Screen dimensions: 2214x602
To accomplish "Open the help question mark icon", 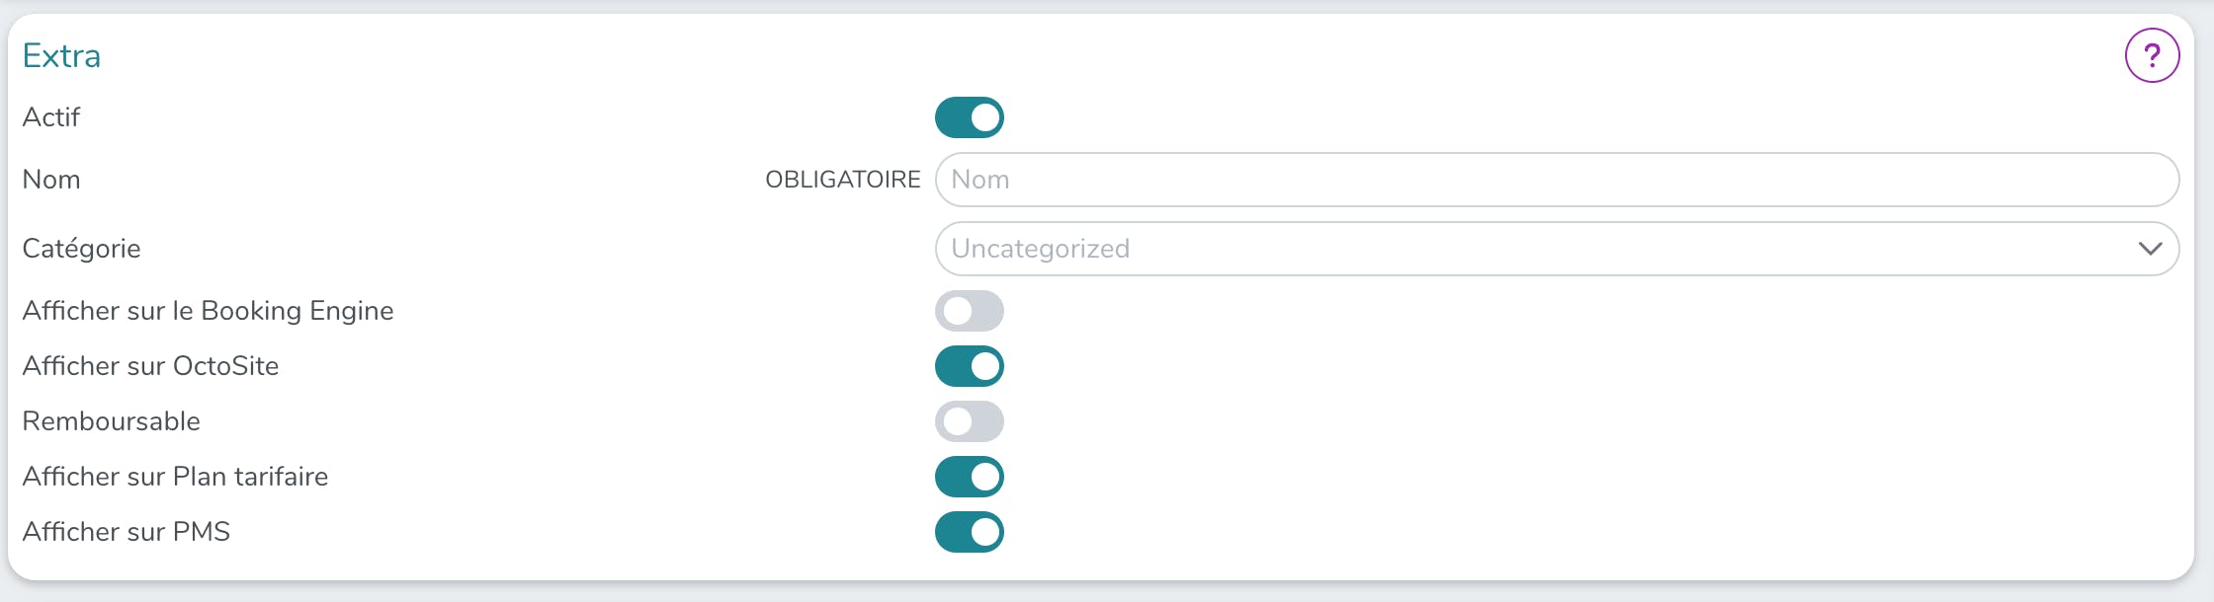I will (x=2152, y=56).
